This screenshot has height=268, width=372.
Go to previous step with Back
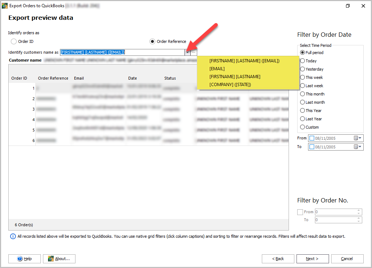[x=278, y=259]
